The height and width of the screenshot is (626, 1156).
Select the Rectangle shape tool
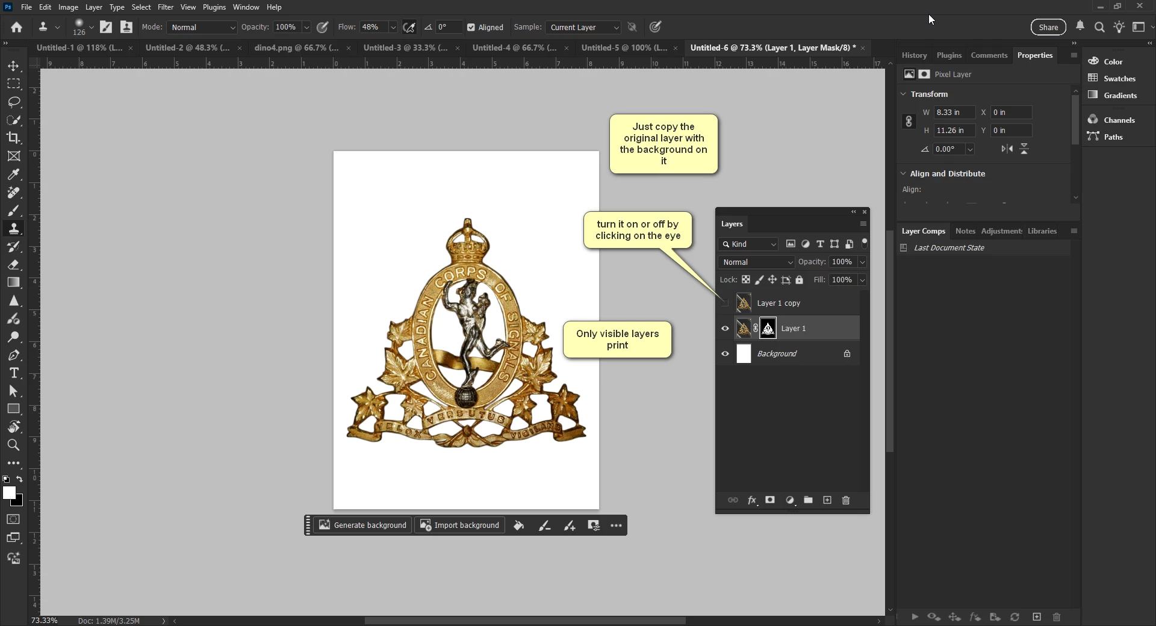tap(13, 409)
